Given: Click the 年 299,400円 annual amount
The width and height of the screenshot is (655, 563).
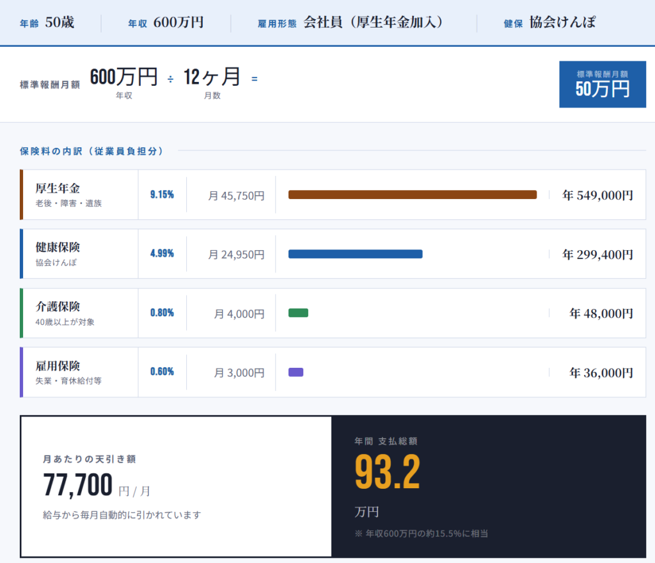Looking at the screenshot, I should tap(597, 255).
